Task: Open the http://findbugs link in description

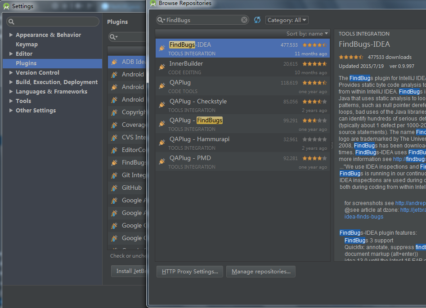Action: point(409,159)
